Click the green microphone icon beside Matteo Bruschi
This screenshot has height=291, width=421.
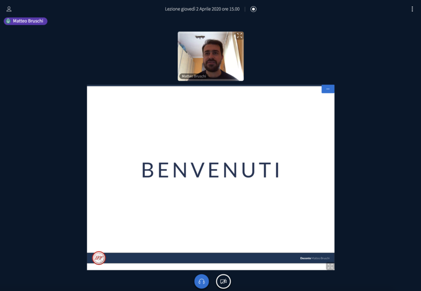[x=8, y=21]
